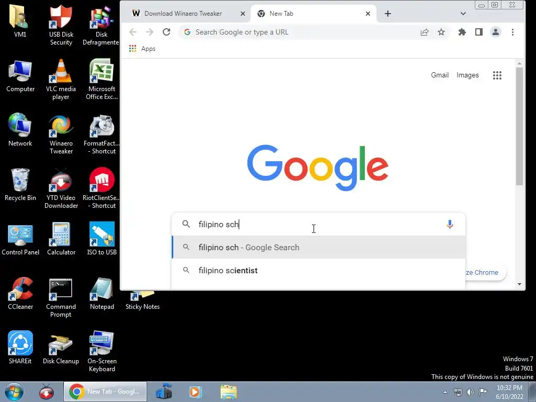
Task: Open Windows Explorer from the taskbar
Action: click(228, 392)
